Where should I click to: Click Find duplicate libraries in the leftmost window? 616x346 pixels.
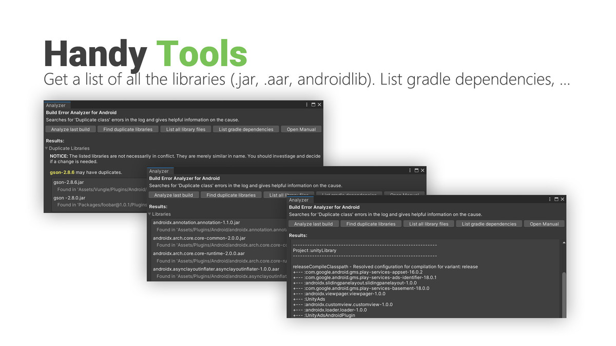point(128,129)
